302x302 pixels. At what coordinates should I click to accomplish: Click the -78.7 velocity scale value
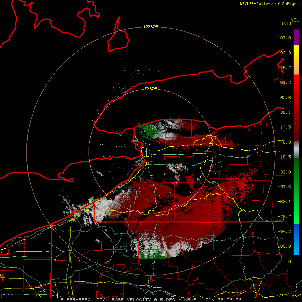tap(284, 217)
